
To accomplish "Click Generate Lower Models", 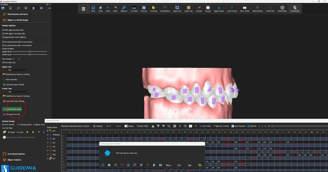I will [x=13, y=101].
